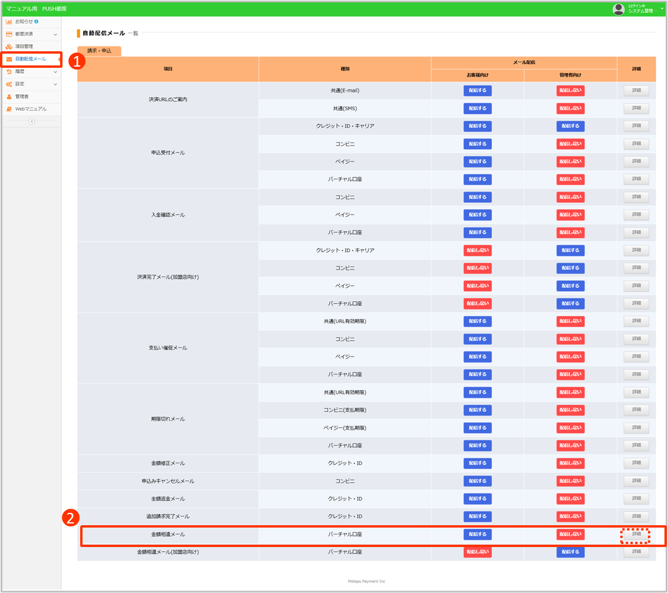Open お知らせ via the bar chart icon
This screenshot has width=668, height=593.
pyautogui.click(x=10, y=21)
